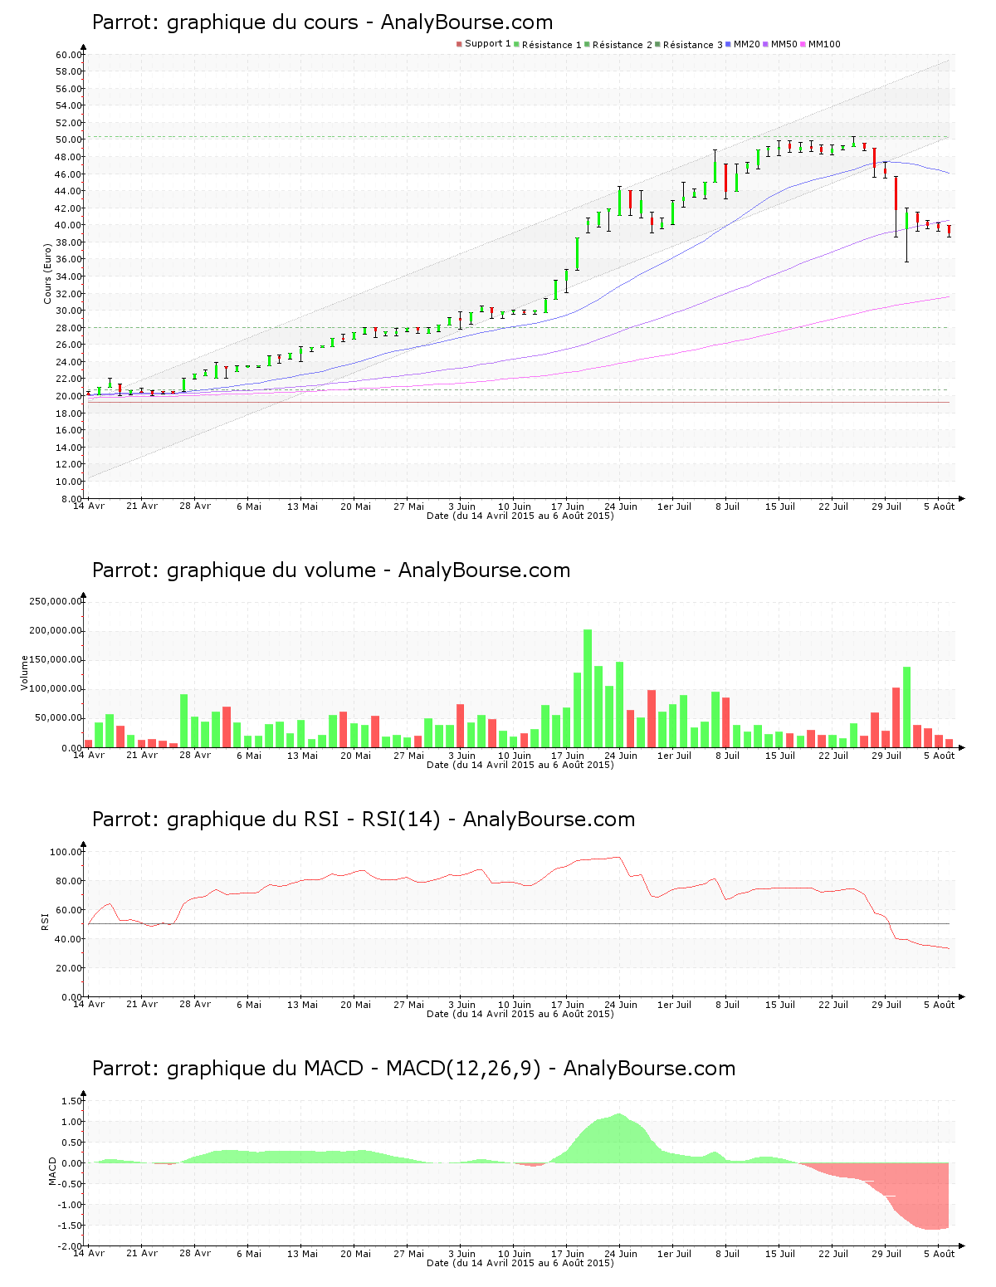The image size is (996, 1287).
Task: Click the '29 Juil' date on volume chart
Action: click(x=886, y=756)
